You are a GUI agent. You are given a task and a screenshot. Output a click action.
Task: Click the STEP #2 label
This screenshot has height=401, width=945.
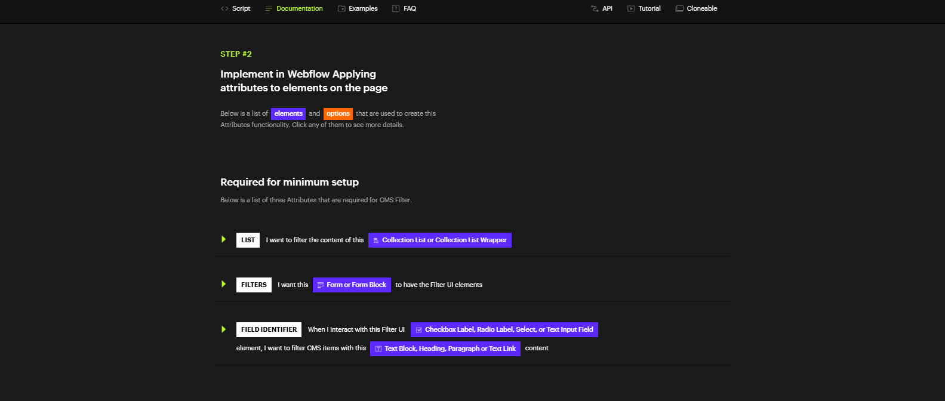236,54
